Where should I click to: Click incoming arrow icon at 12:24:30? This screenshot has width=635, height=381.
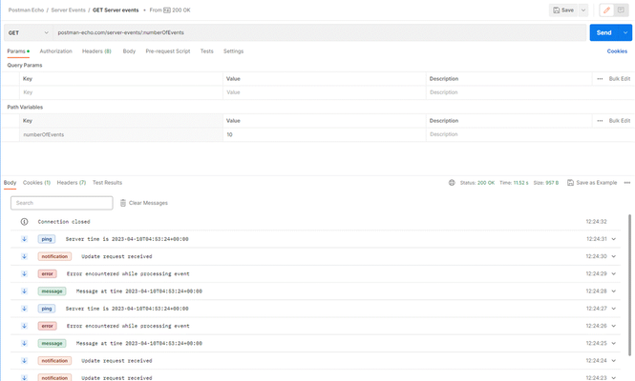click(24, 256)
